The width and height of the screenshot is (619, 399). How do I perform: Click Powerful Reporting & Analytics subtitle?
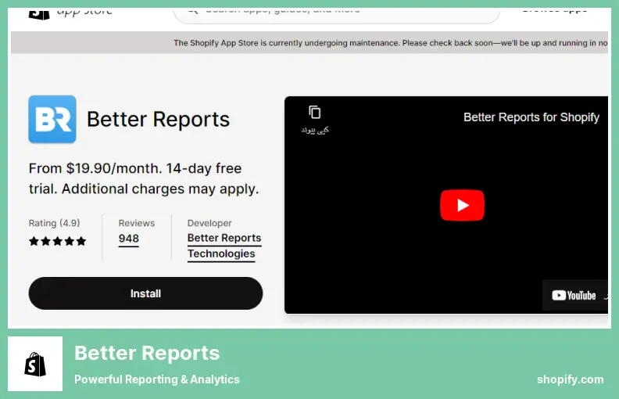tap(157, 379)
